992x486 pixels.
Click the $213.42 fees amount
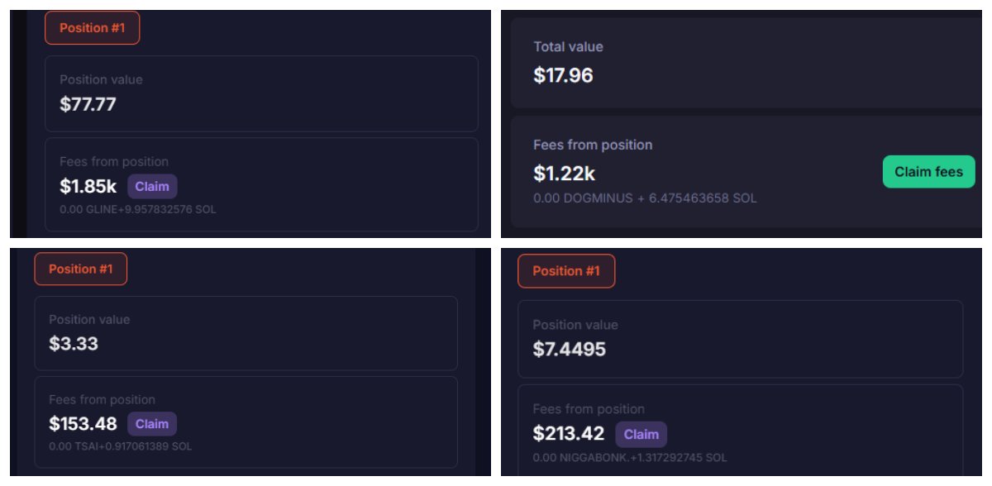pos(569,433)
